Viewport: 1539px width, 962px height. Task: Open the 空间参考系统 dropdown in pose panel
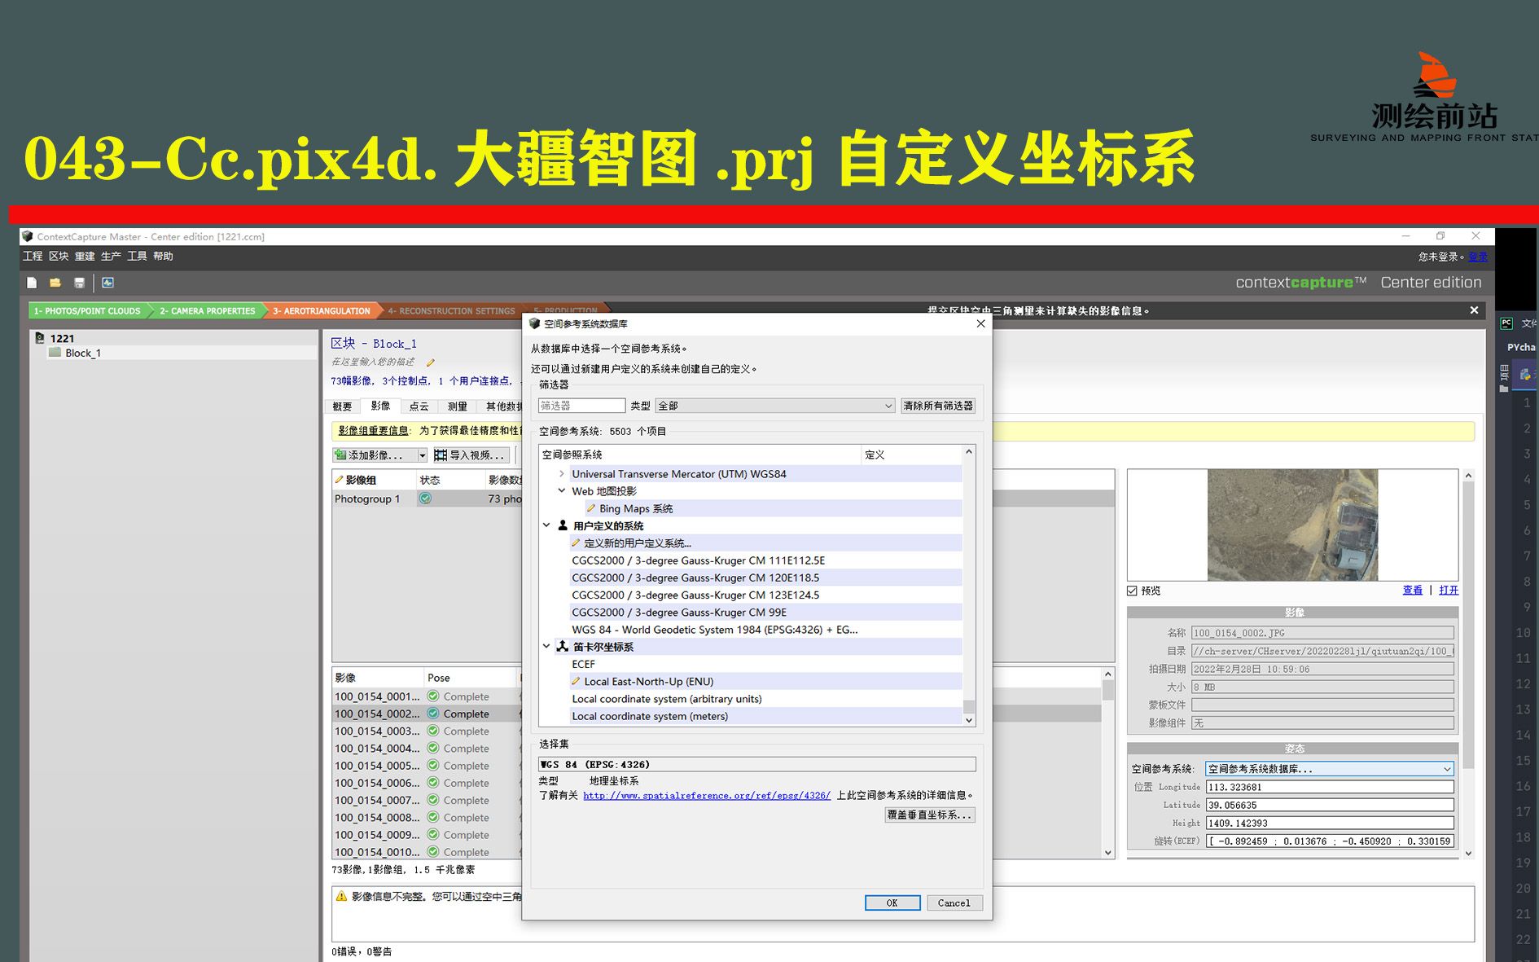point(1330,769)
